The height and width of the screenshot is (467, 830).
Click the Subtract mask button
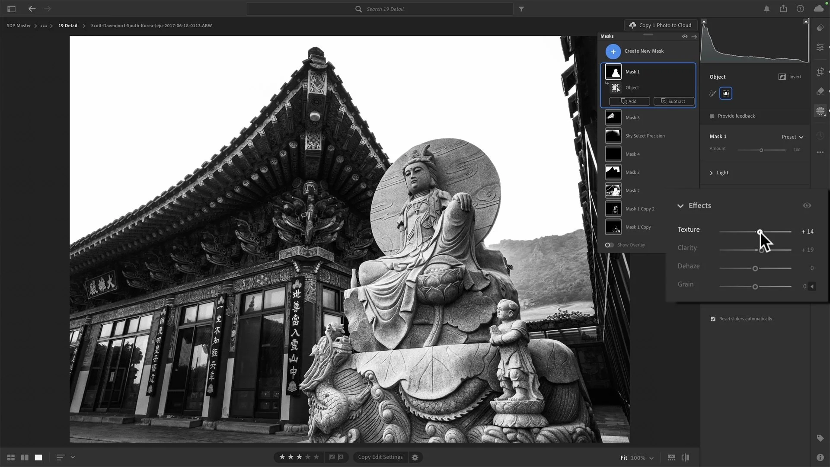point(674,102)
